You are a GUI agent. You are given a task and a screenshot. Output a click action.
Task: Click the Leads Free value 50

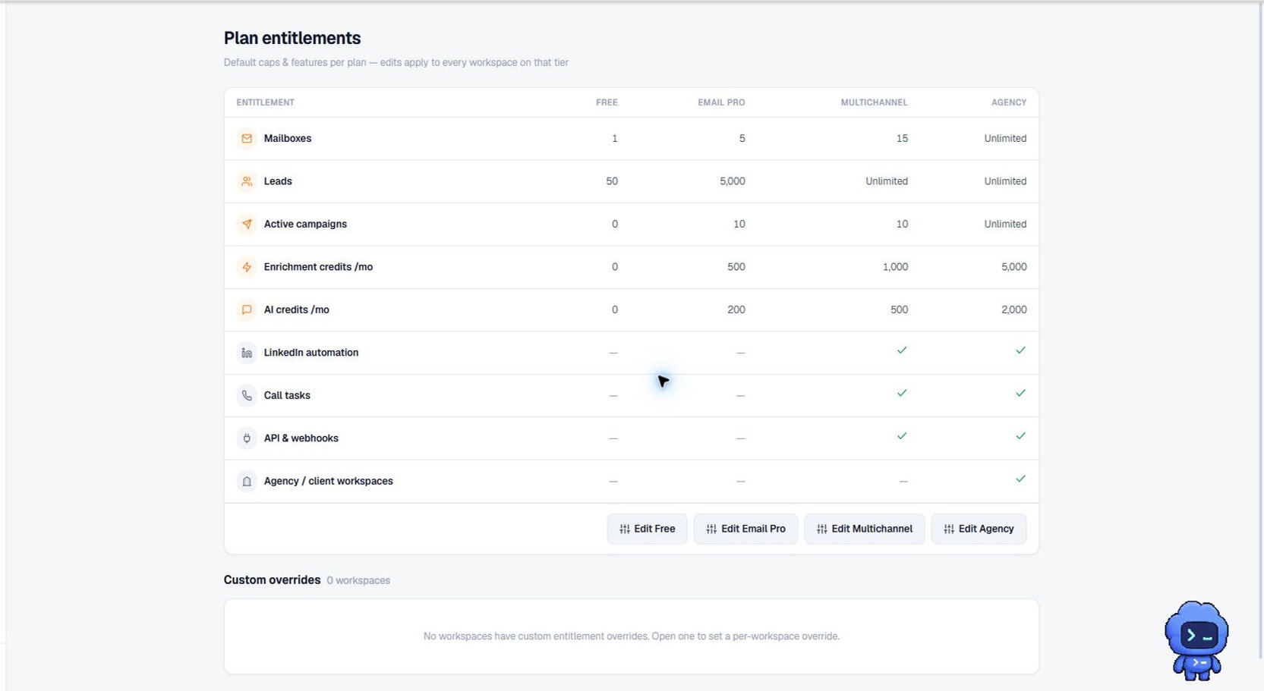612,181
